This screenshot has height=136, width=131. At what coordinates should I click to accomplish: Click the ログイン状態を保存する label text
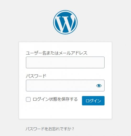pos(55,99)
